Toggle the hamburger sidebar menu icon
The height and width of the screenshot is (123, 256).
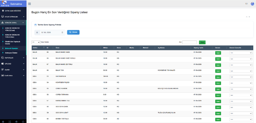tap(29, 4)
